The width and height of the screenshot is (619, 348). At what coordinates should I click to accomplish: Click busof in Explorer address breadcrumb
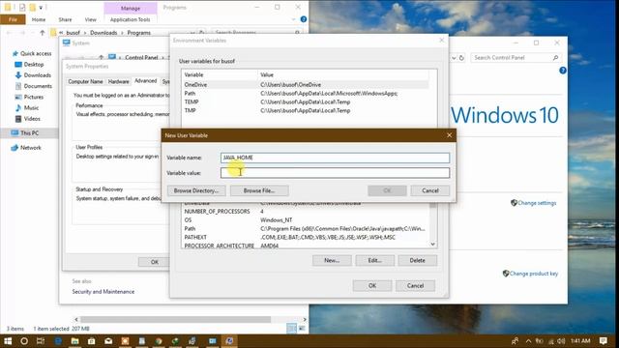click(74, 33)
